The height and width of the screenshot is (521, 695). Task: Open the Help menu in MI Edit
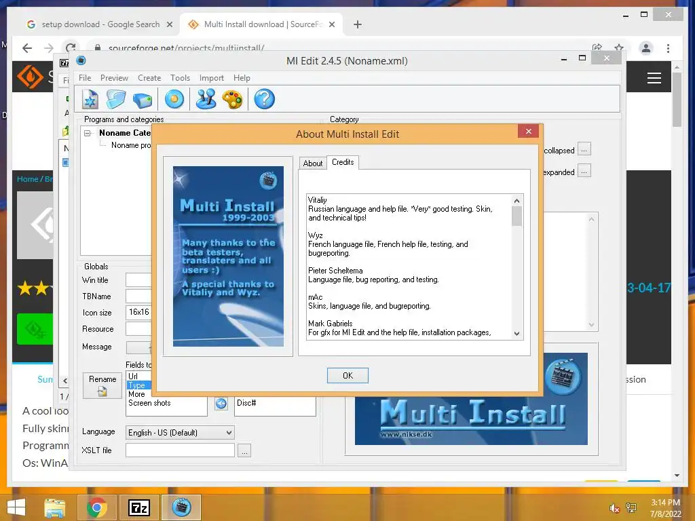pos(242,78)
